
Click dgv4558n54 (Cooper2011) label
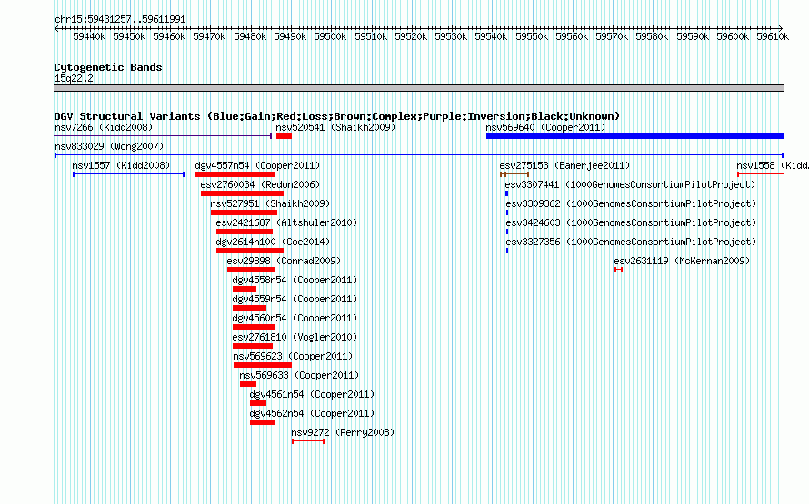(295, 280)
